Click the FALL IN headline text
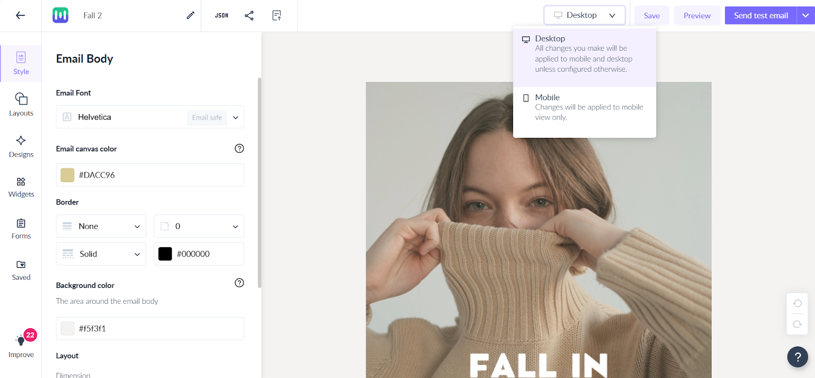The width and height of the screenshot is (815, 378). click(538, 365)
